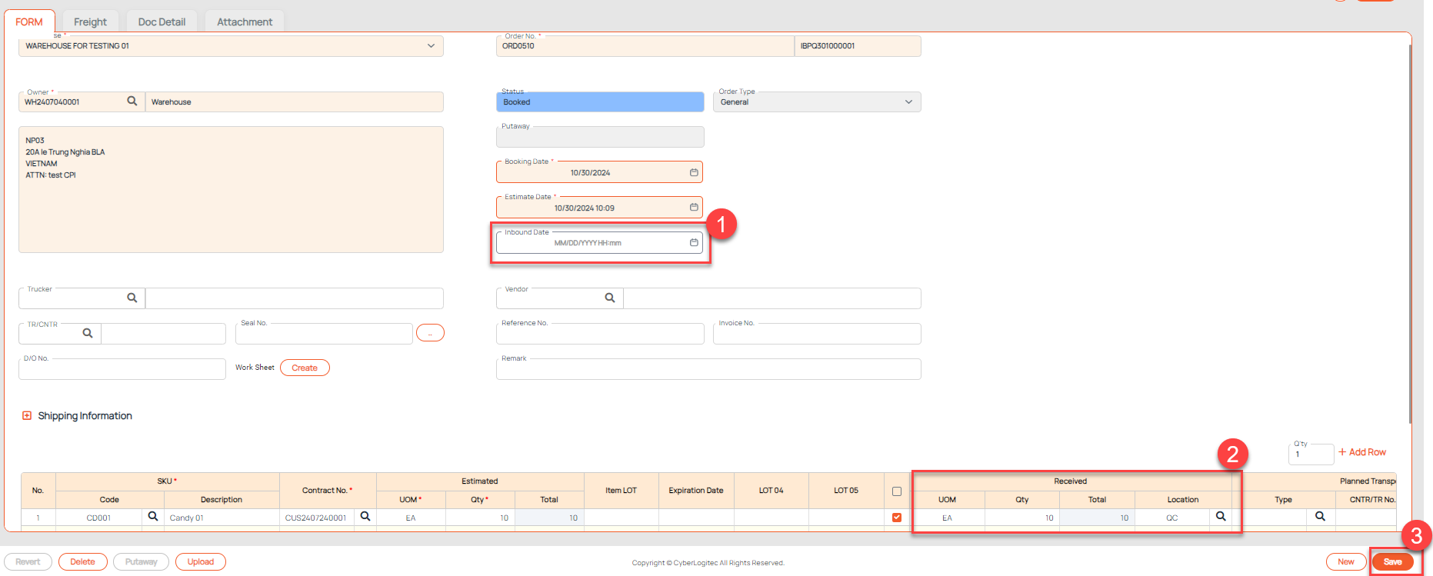Toggle the select-all checkbox in grid header

pyautogui.click(x=897, y=491)
